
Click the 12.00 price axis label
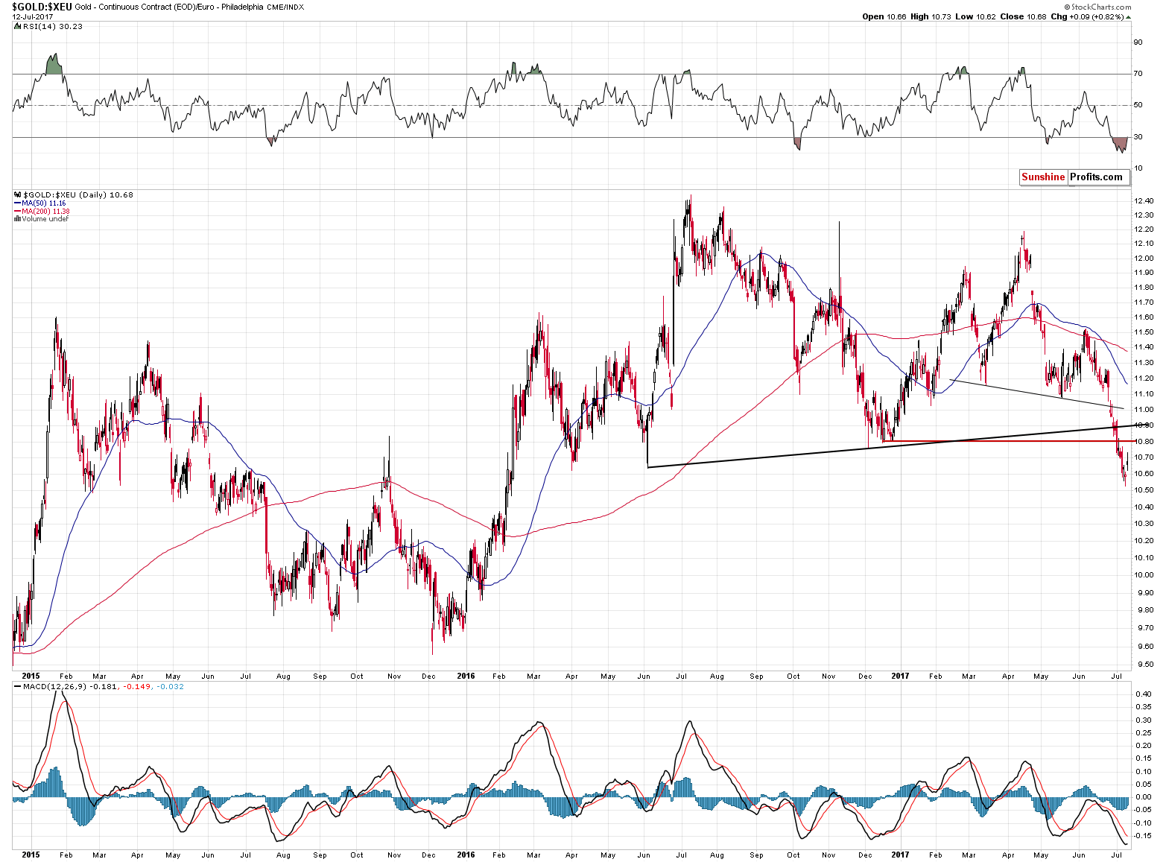pos(1144,259)
